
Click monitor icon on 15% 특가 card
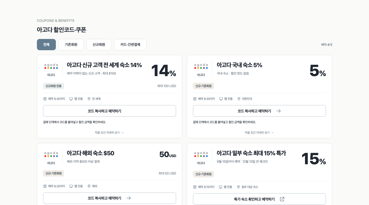coord(220,187)
